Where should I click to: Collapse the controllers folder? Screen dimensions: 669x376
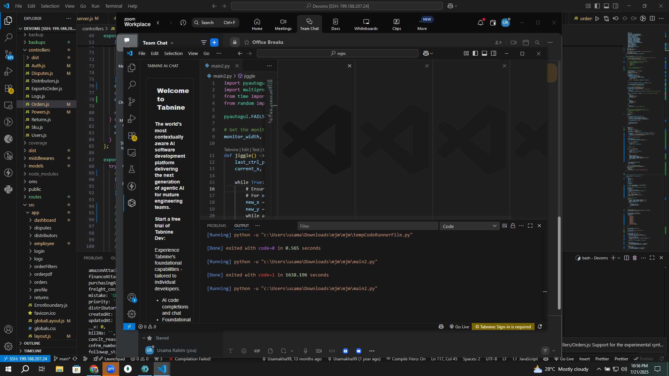(x=39, y=50)
